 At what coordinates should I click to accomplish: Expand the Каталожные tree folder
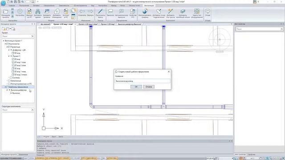(7, 81)
